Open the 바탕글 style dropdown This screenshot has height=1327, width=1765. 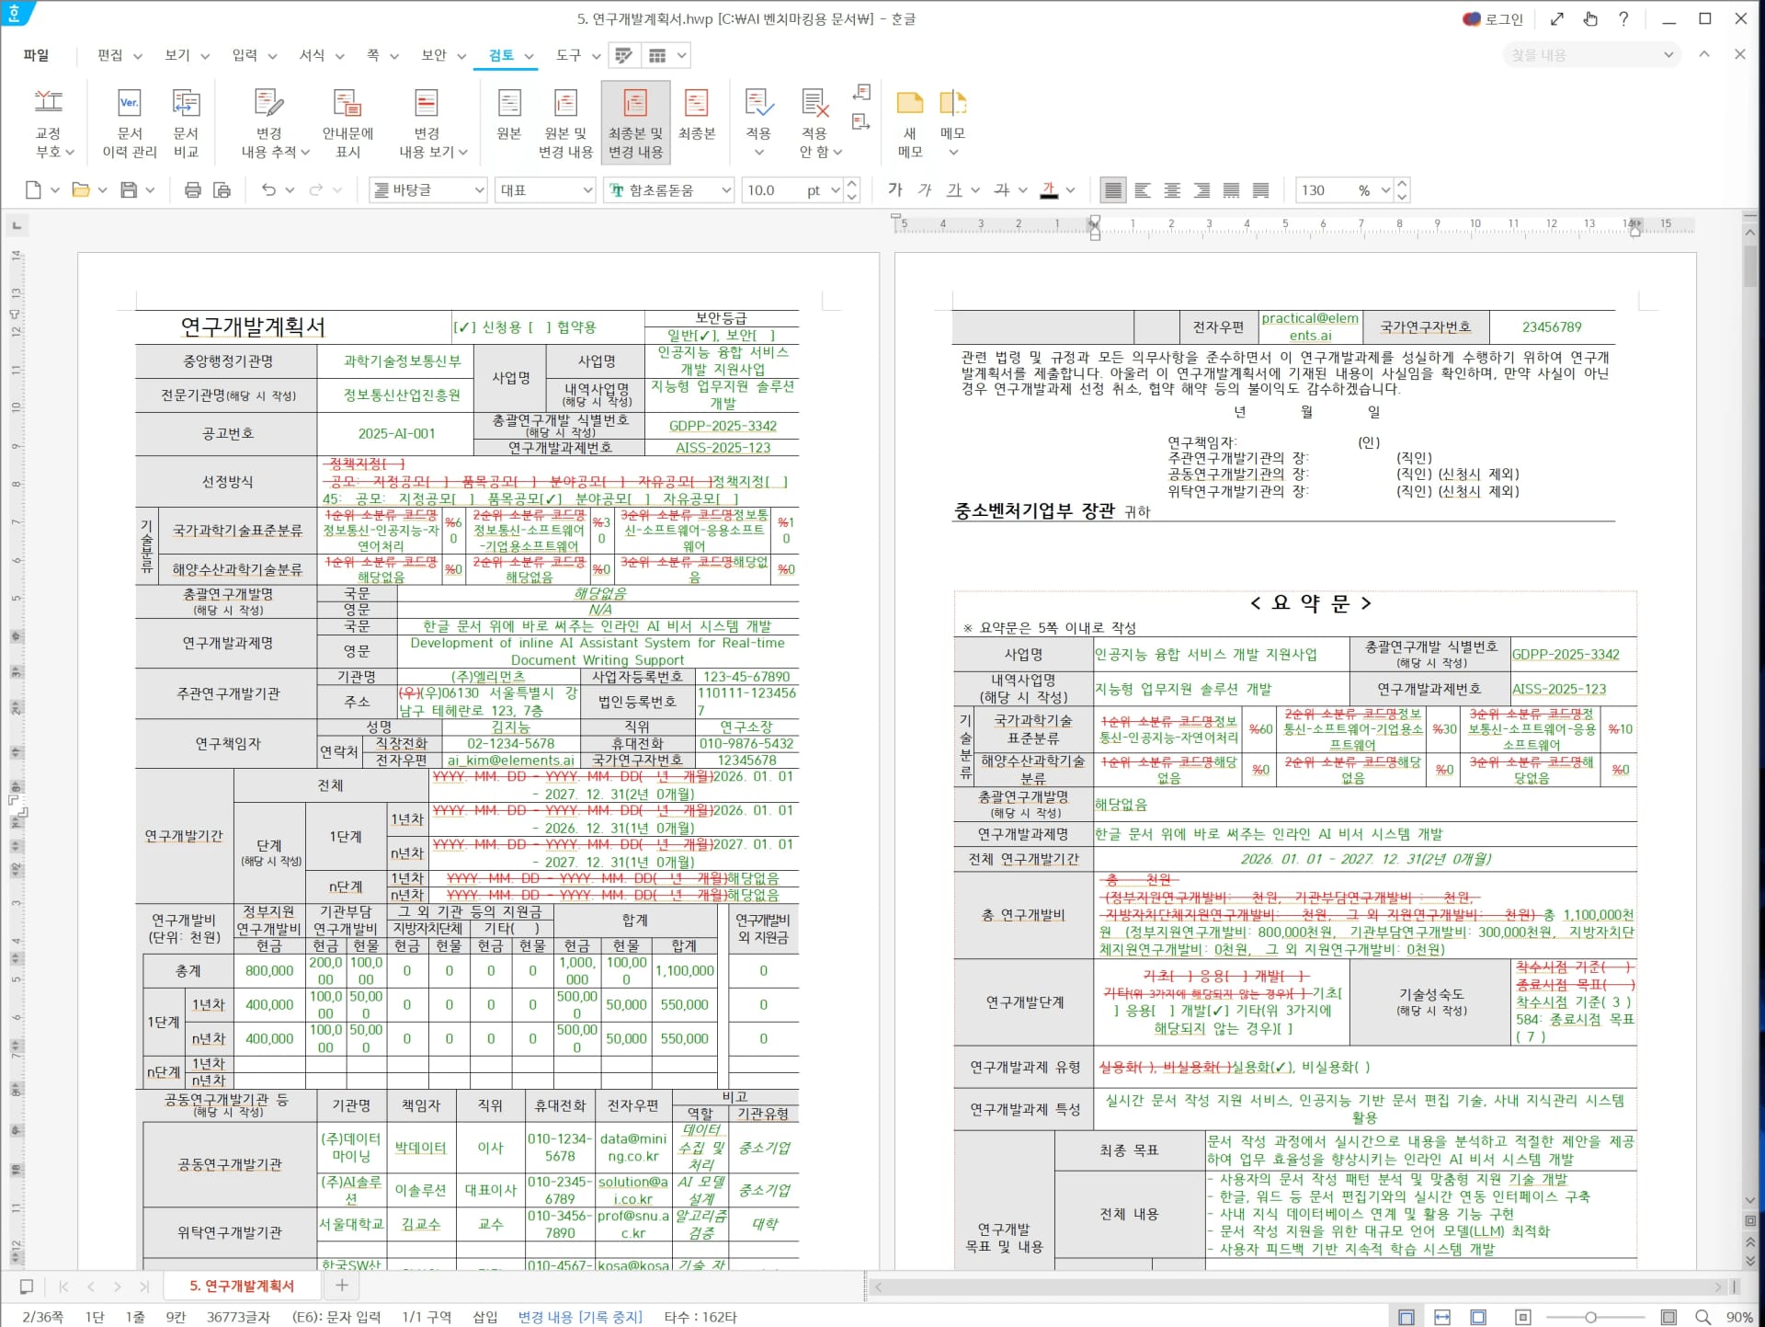[x=479, y=190]
